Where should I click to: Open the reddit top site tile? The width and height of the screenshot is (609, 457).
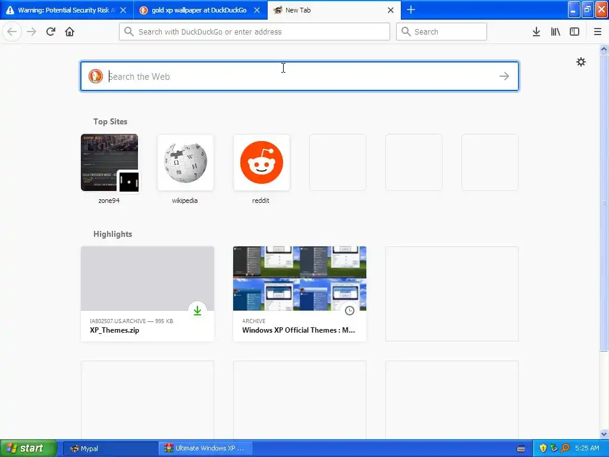click(262, 162)
